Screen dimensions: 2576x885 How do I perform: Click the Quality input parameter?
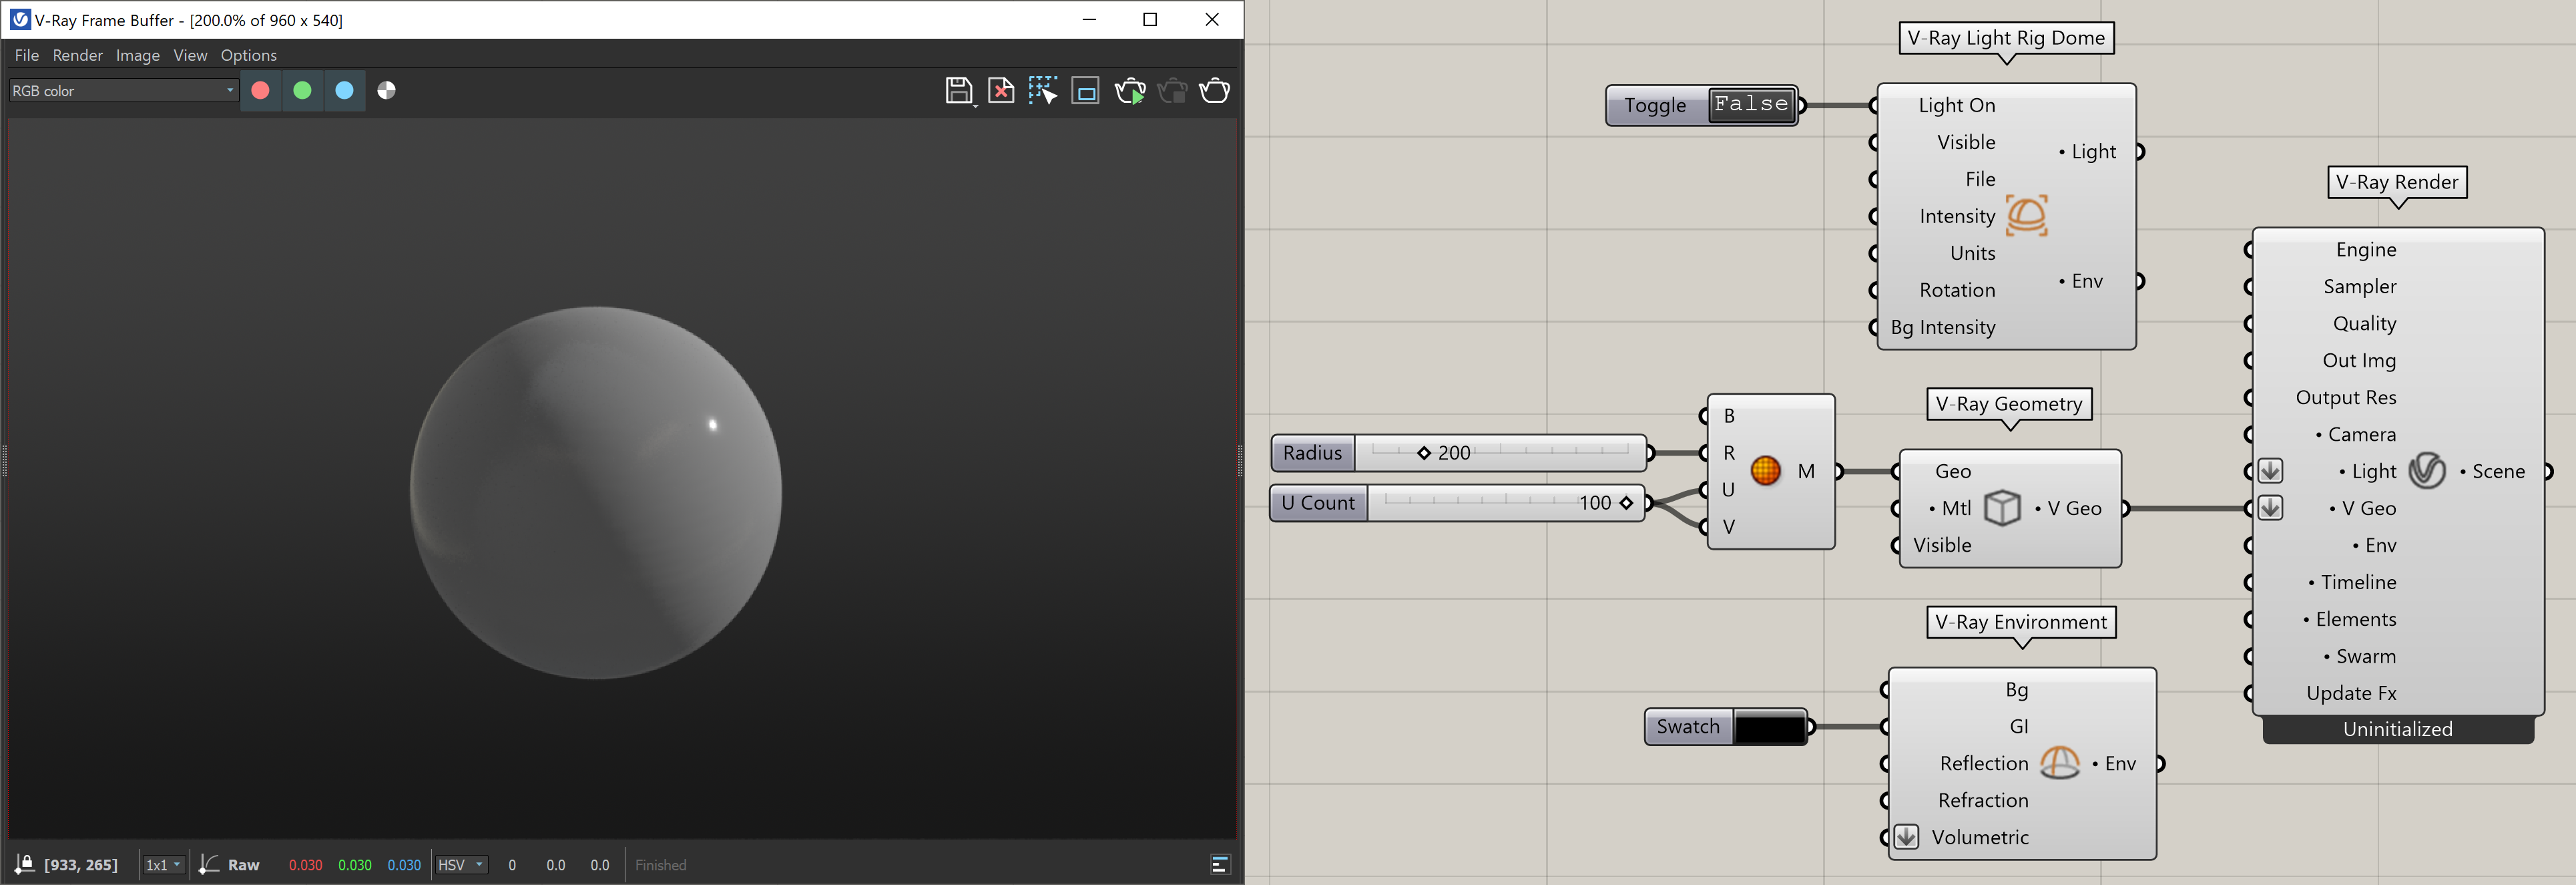(2364, 323)
